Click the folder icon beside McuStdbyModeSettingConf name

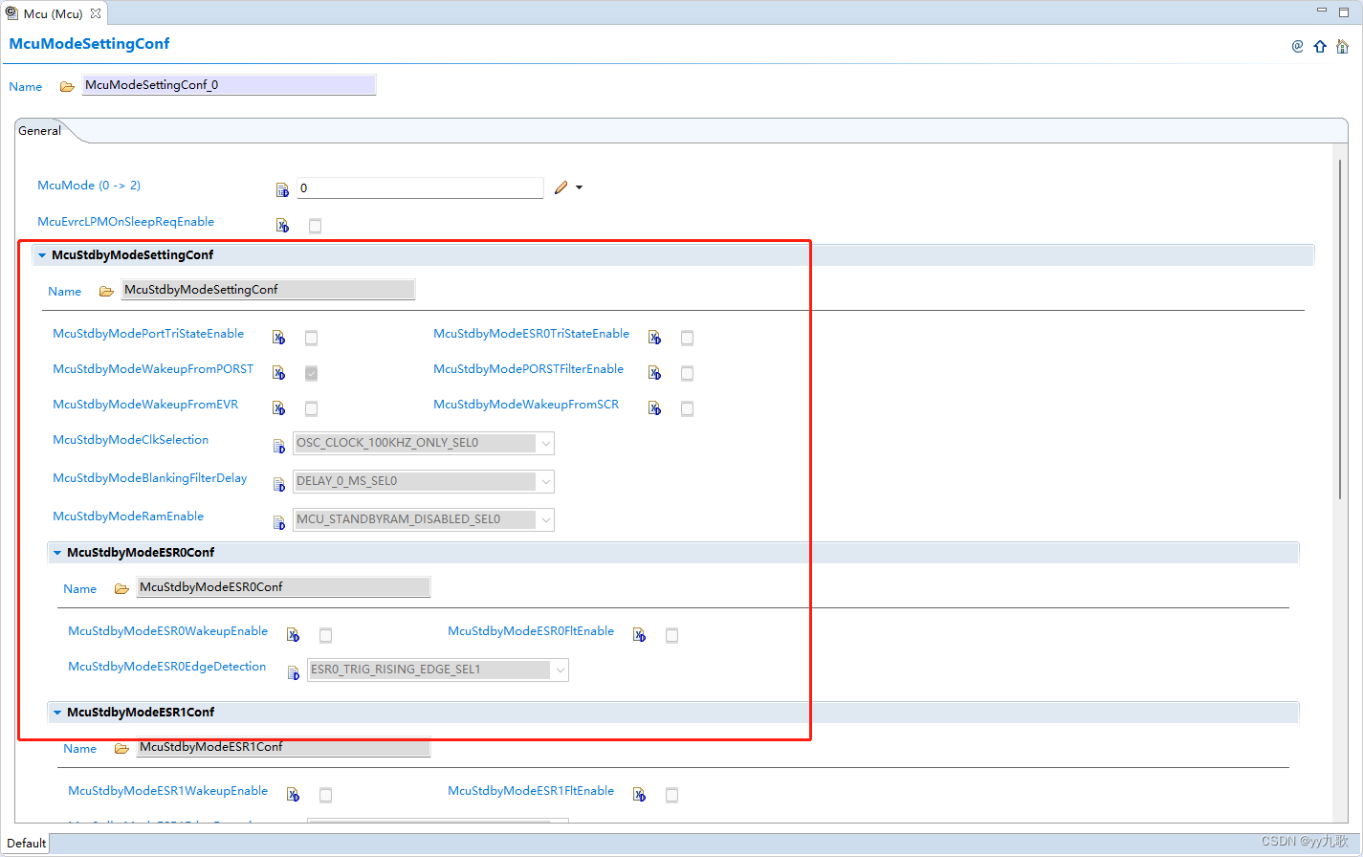(x=106, y=291)
